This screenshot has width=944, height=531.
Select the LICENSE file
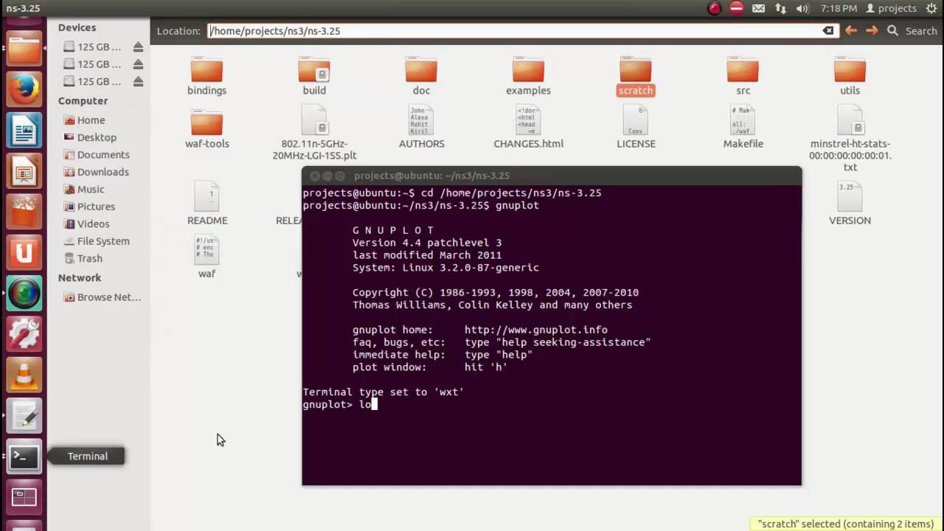pos(636,128)
